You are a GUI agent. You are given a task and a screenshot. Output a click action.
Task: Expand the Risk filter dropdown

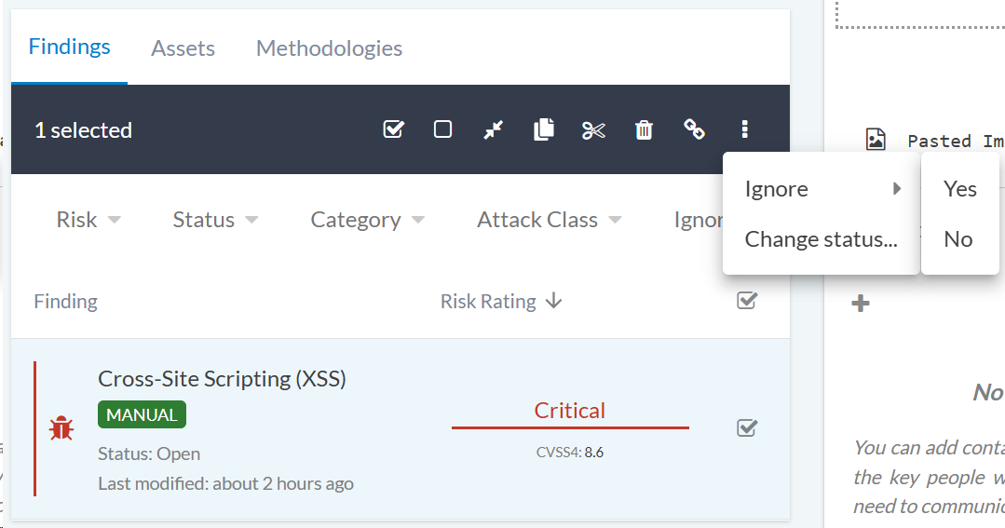coord(88,220)
